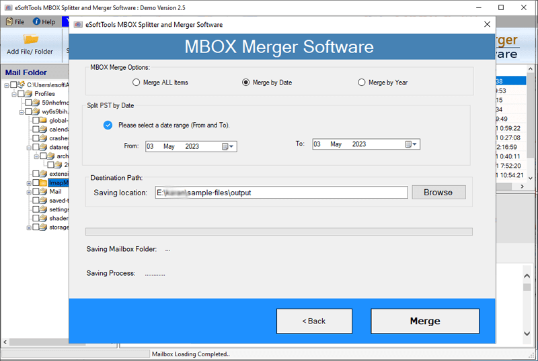This screenshot has width=538, height=361.
Task: Click the blue checkmark date range icon
Action: point(108,125)
